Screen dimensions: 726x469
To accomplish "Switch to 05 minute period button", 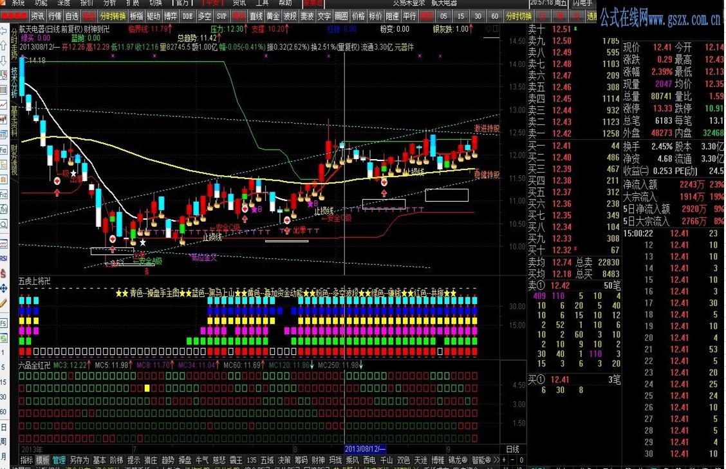I will tap(443, 16).
